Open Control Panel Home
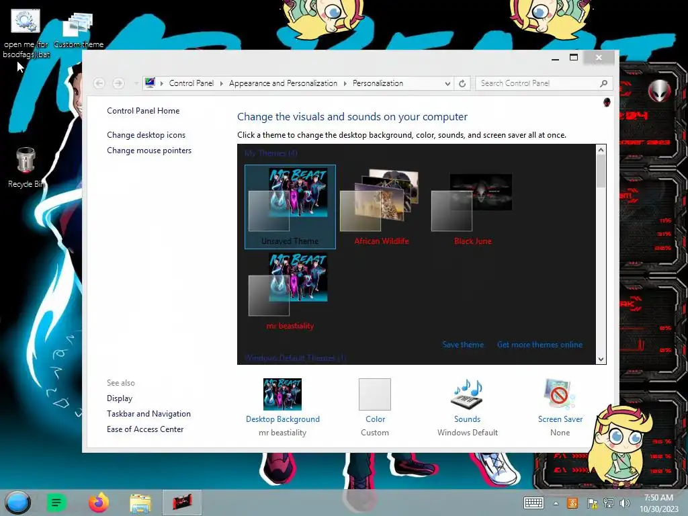The height and width of the screenshot is (516, 688). [143, 111]
